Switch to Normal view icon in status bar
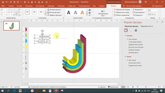The width and height of the screenshot is (165, 93). point(123,87)
